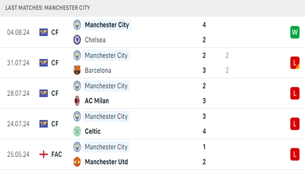
Task: Open the AC Milan team link
Action: (97, 101)
